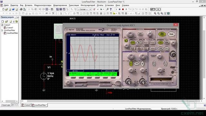The width and height of the screenshot is (206, 116).
Task: Select the LowPassFilter child sheet in tree
Action: 12,33
